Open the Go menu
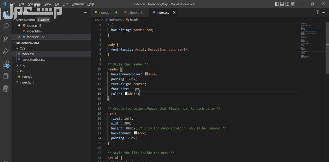The image size is (329, 162). pos(57,4)
